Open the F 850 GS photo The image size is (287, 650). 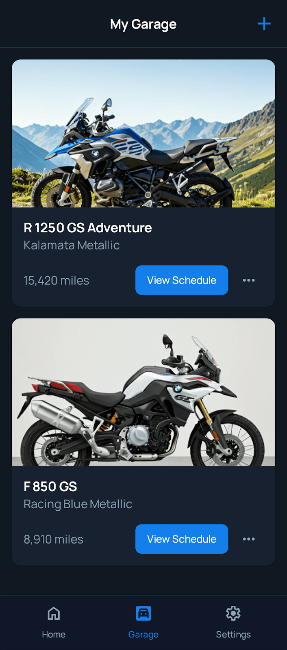coord(143,393)
